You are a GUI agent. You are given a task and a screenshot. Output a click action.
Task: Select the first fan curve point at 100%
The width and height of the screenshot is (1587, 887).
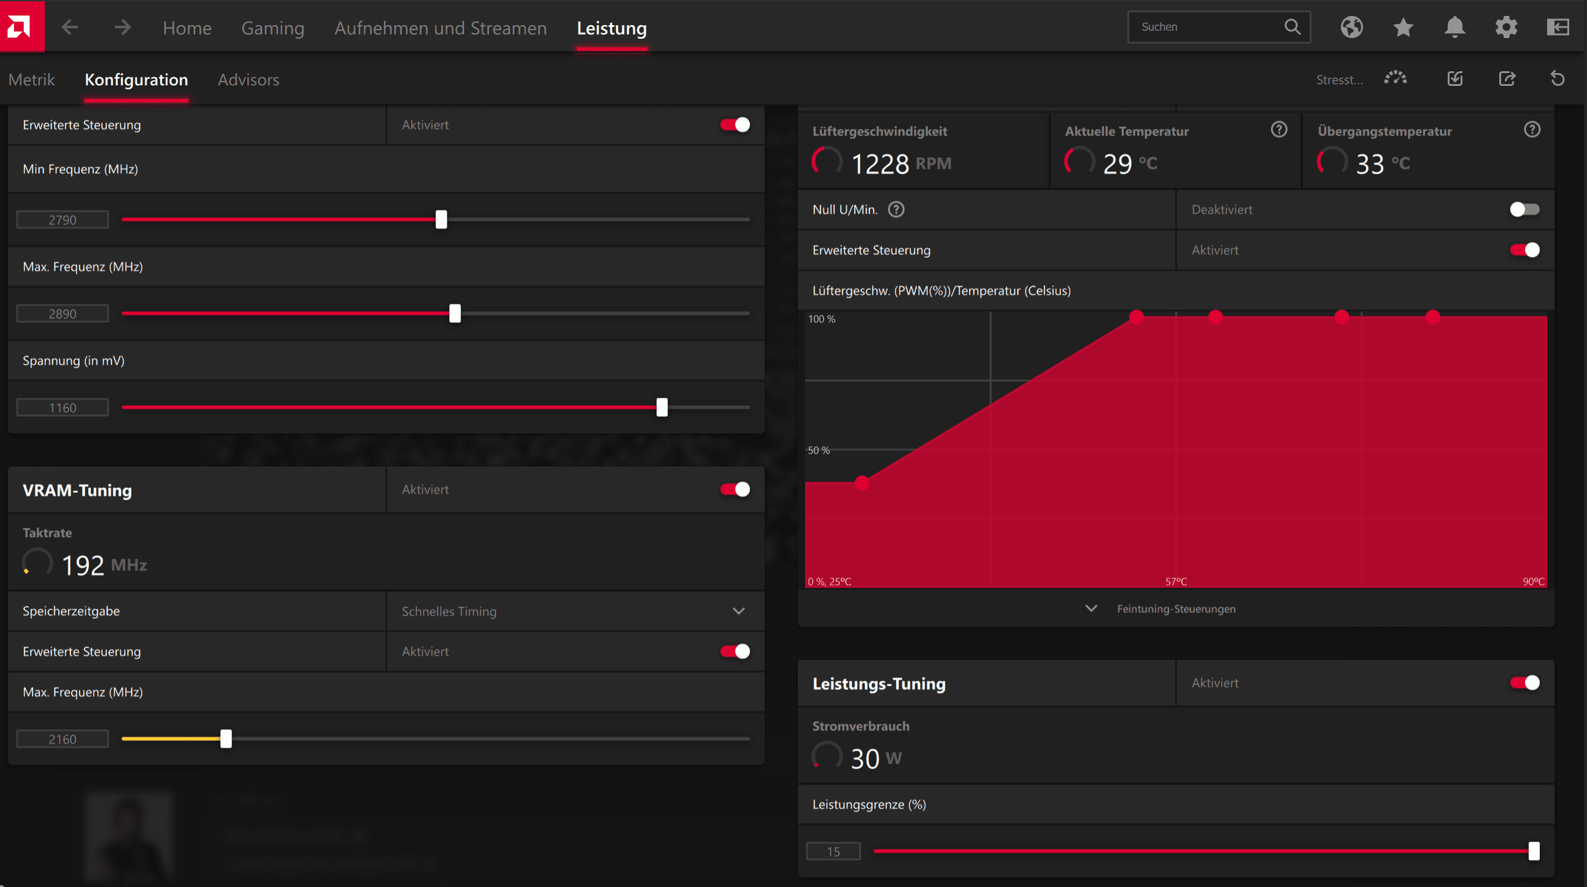click(1136, 317)
